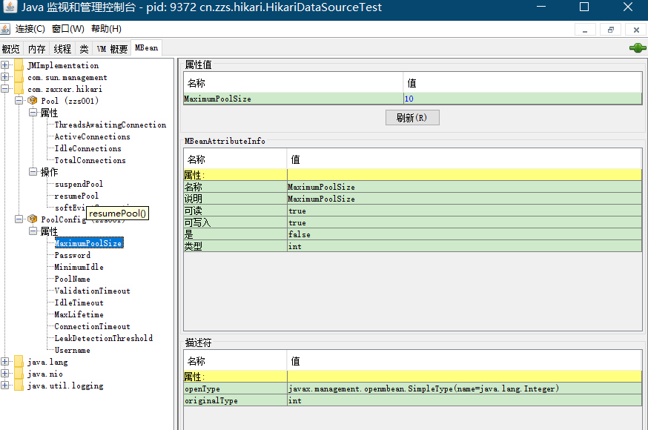Switch to the VM 概要 tab

coord(112,49)
